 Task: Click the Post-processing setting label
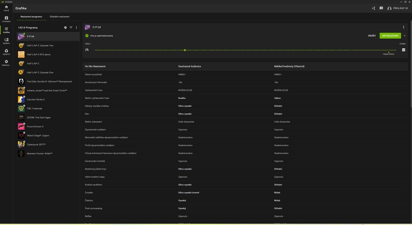pyautogui.click(x=93, y=208)
